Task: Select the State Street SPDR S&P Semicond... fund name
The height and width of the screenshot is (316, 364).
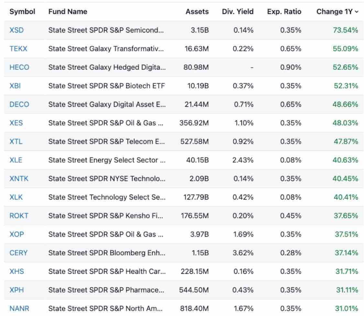Action: pyautogui.click(x=106, y=30)
